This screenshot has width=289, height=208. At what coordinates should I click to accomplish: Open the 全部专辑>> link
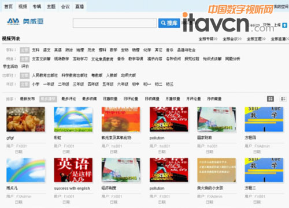coord(208,39)
